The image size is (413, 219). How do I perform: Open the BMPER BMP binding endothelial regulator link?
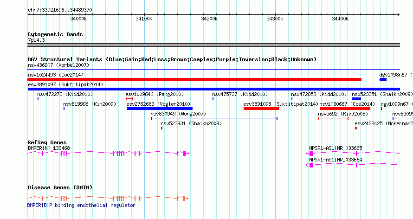[81, 205]
